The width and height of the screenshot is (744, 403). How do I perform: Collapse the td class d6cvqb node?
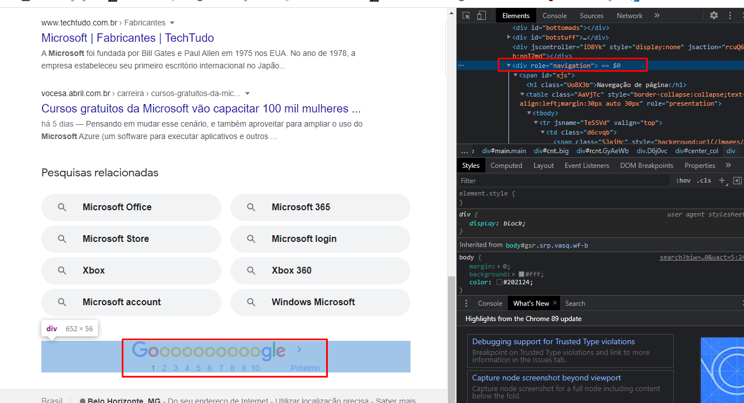click(542, 132)
